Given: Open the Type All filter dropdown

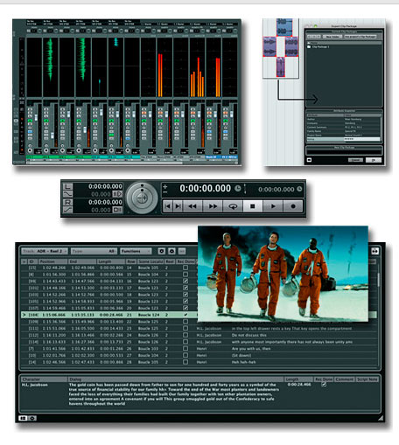Looking at the screenshot, I should [x=94, y=251].
